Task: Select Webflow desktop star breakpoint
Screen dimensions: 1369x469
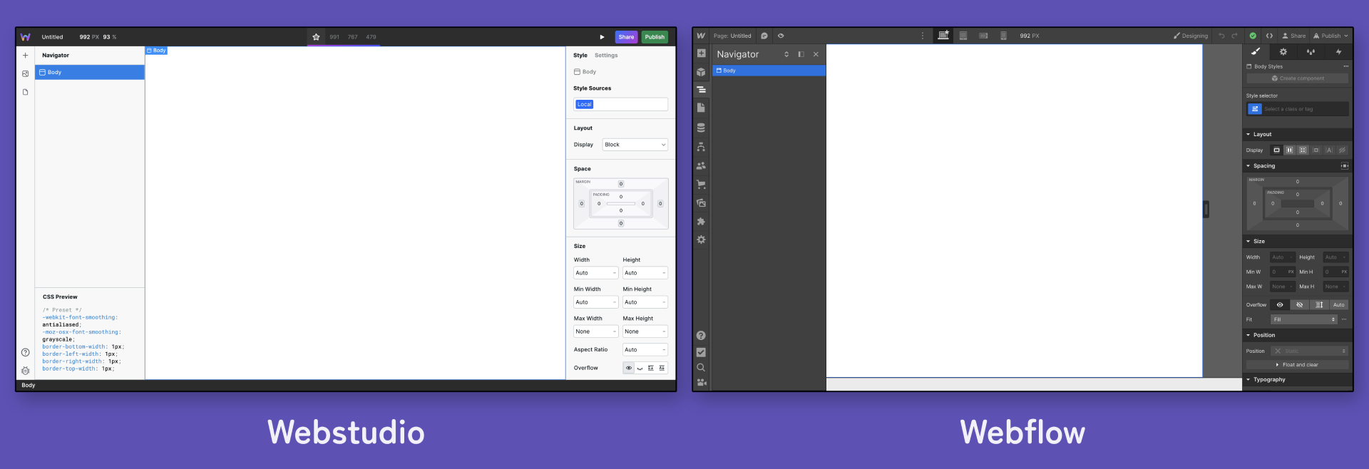Action: (943, 36)
